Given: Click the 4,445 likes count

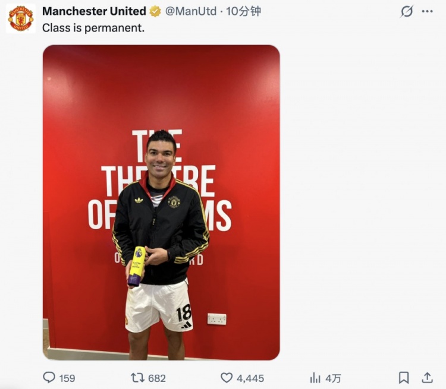Looking at the screenshot, I should click(250, 378).
